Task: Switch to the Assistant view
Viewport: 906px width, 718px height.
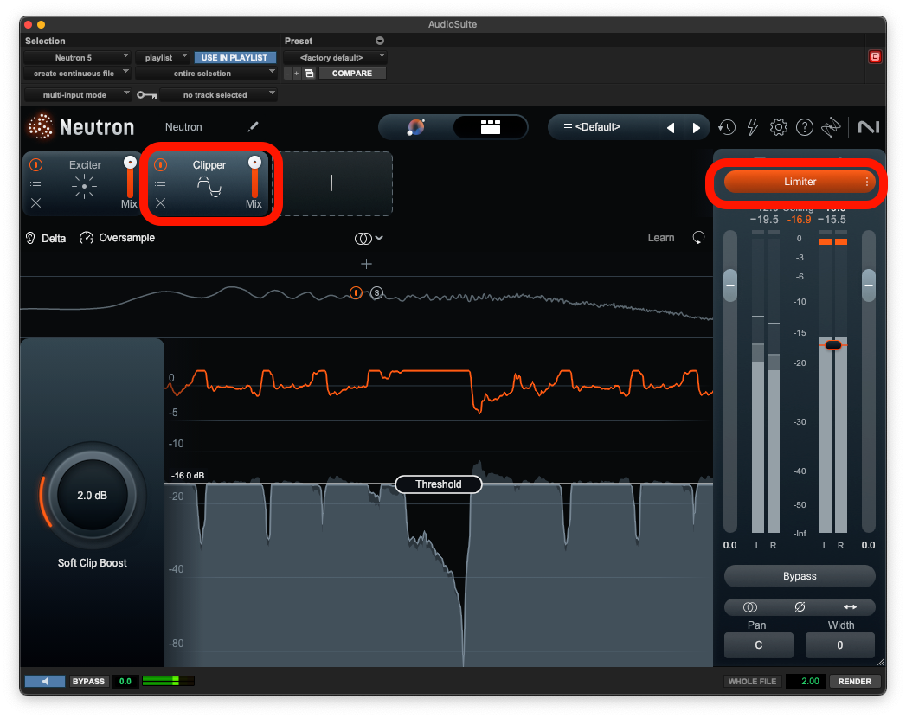Action: [416, 127]
